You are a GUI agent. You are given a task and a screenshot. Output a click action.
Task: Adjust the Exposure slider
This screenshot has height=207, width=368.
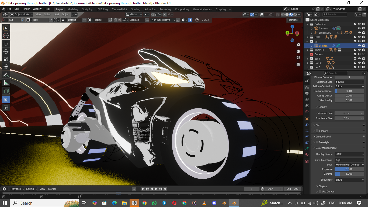pyautogui.click(x=349, y=169)
